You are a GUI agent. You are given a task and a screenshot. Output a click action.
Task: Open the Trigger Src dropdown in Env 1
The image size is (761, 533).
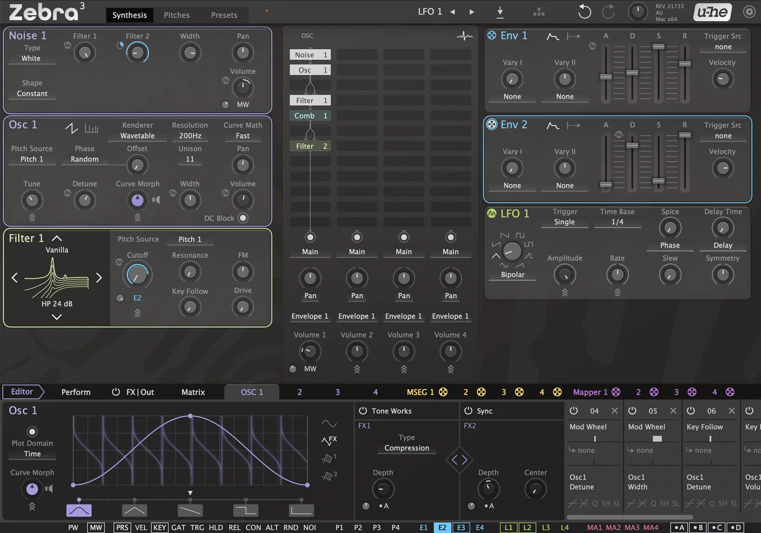(722, 47)
